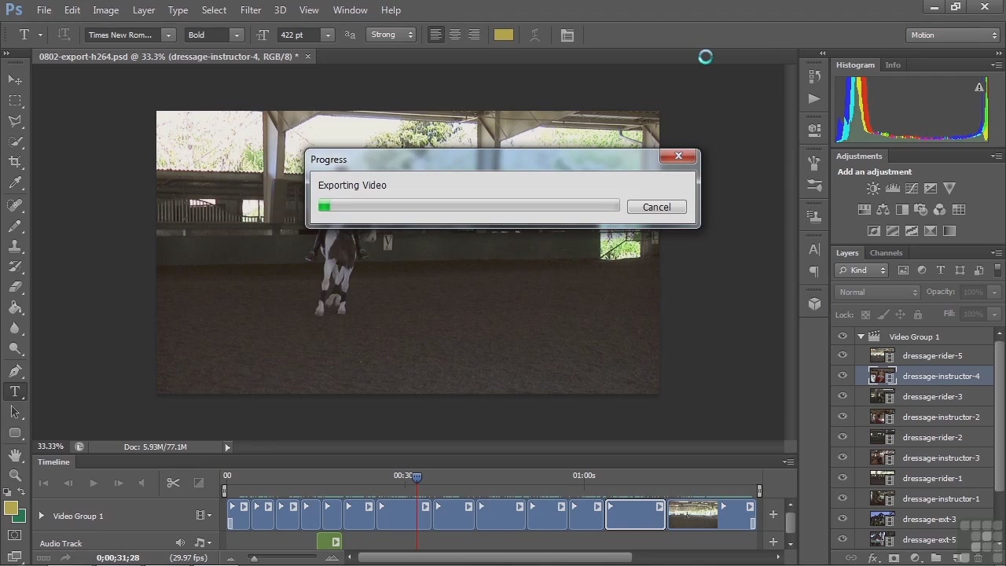Open the Strong anti-aliasing dropdown
Image resolution: width=1006 pixels, height=566 pixels.
(x=391, y=35)
